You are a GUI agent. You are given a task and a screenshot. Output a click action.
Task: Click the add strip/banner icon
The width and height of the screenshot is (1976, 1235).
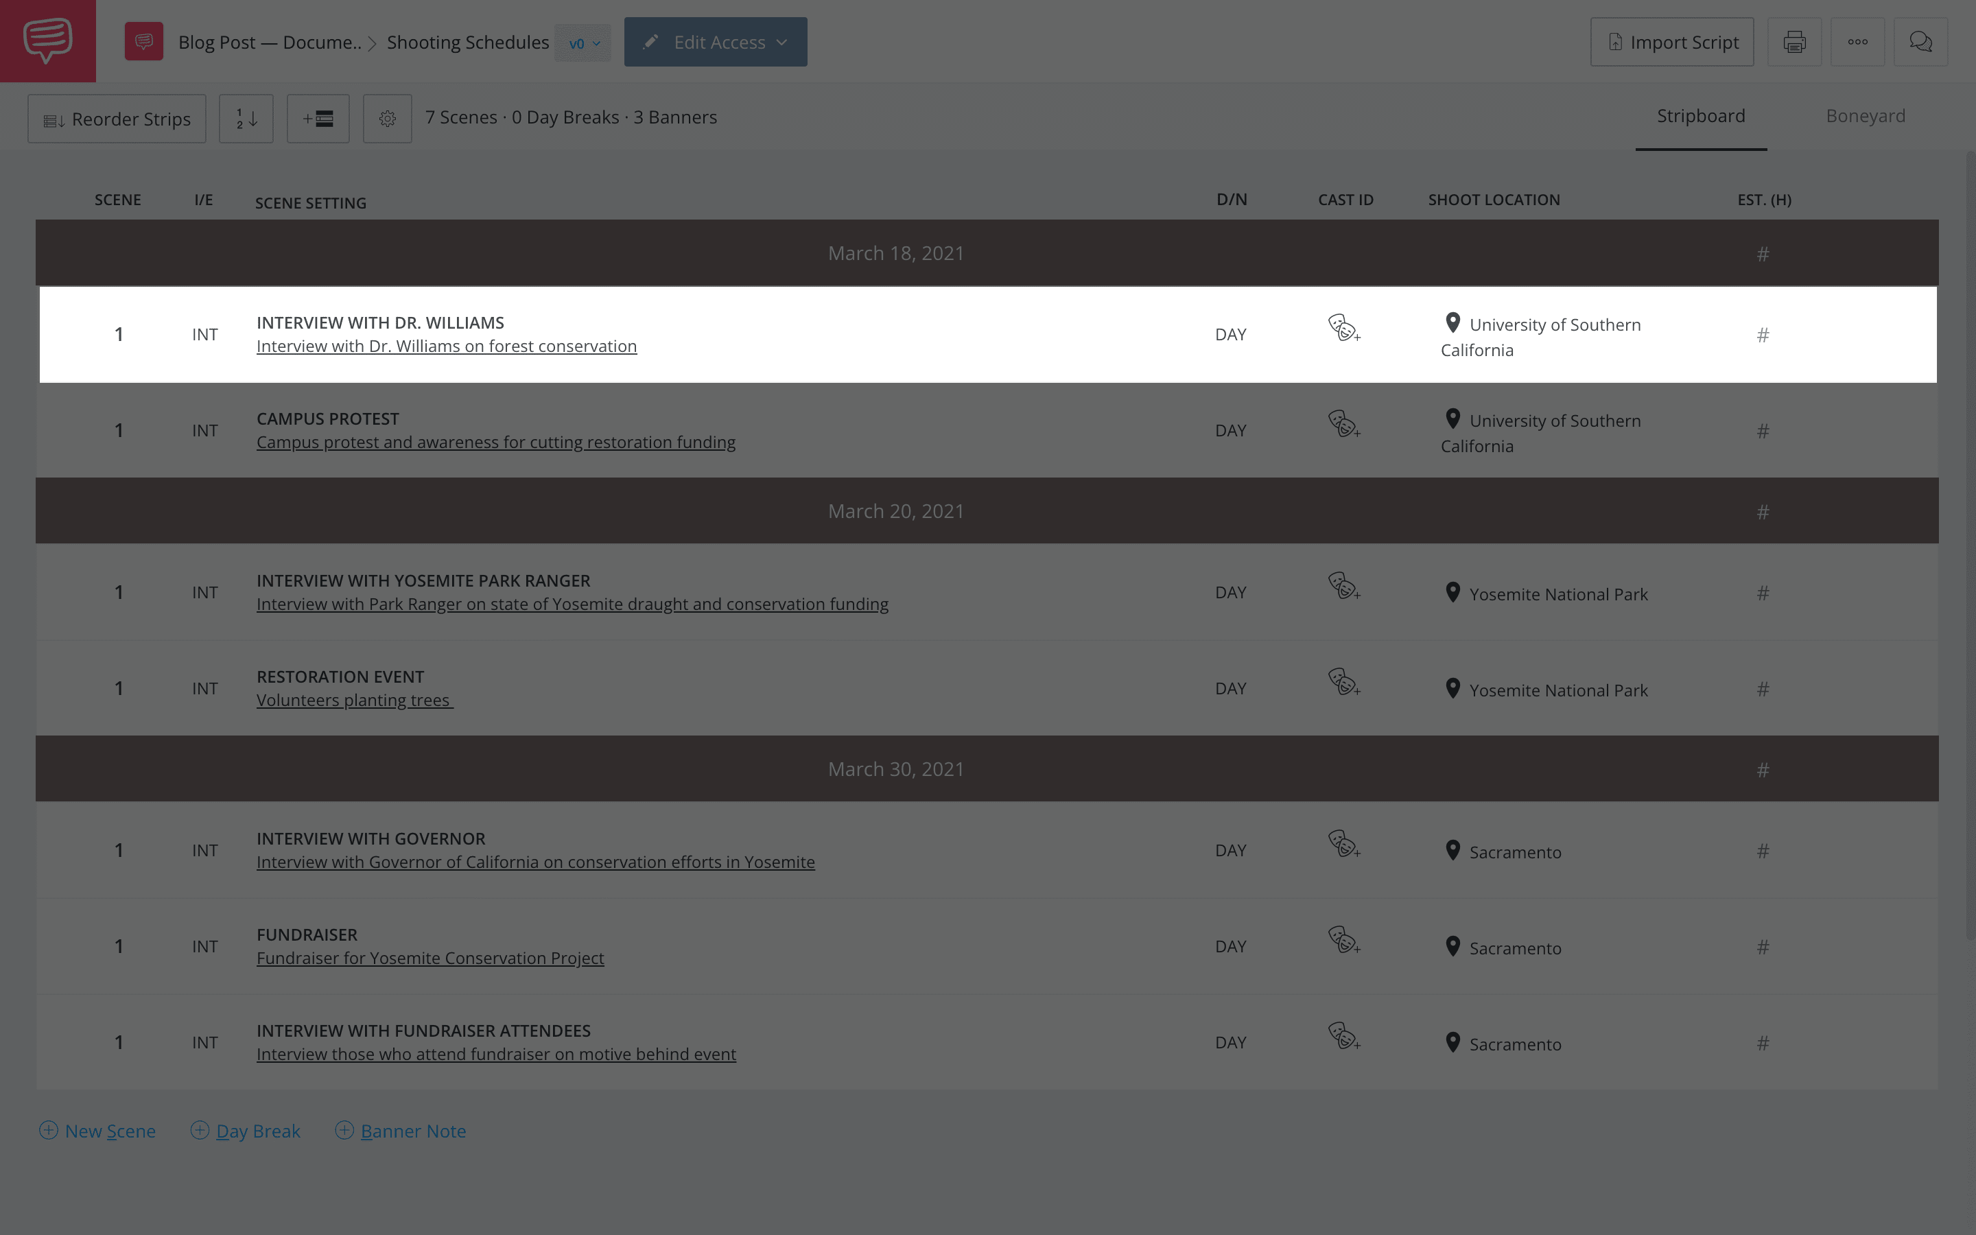(317, 117)
